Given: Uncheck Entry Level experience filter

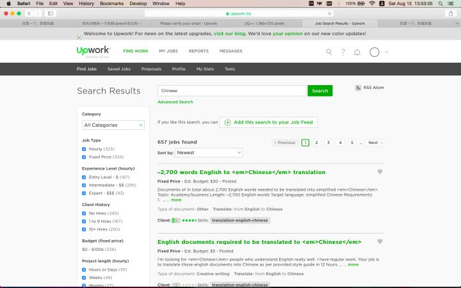Looking at the screenshot, I should (x=84, y=177).
